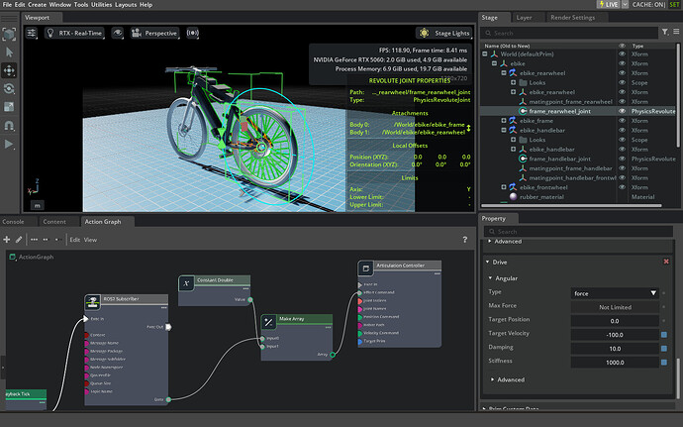Toggle visibility eye for ebike_frame
The image size is (683, 427).
coord(623,120)
